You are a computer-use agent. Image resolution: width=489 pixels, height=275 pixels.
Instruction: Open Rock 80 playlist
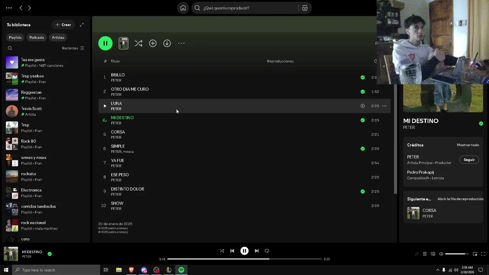click(x=46, y=144)
